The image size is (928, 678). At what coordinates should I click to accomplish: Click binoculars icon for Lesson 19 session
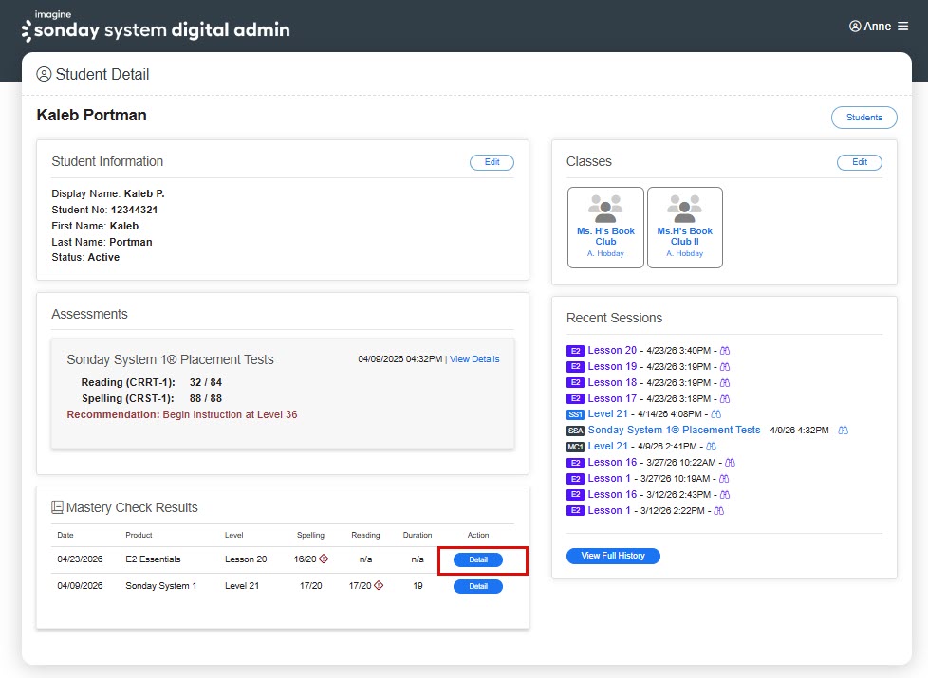725,367
